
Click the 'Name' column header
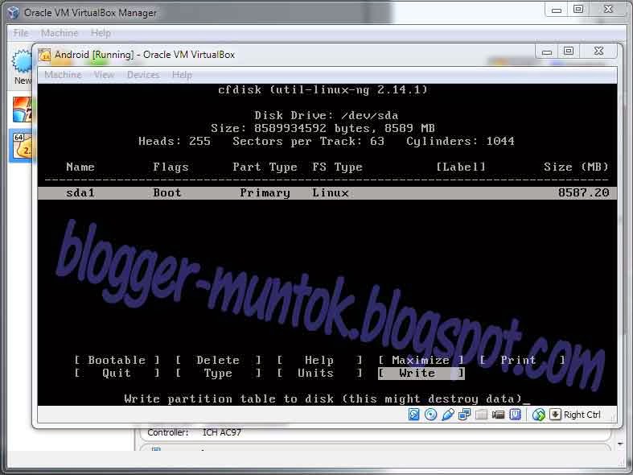pos(80,167)
